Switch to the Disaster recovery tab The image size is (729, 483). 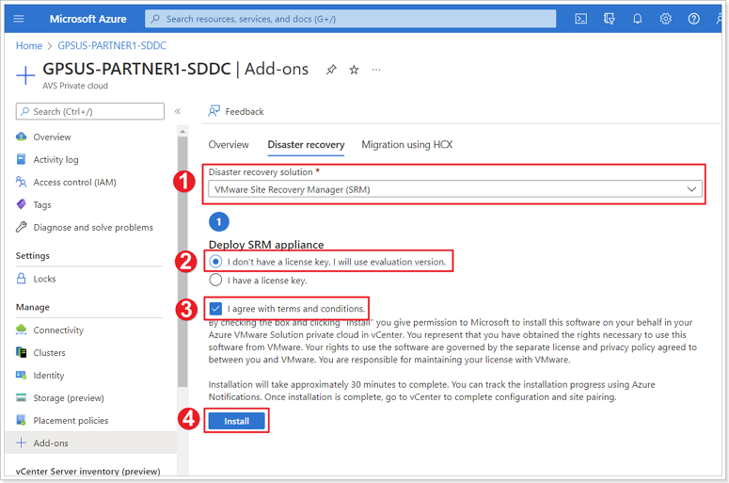click(306, 145)
